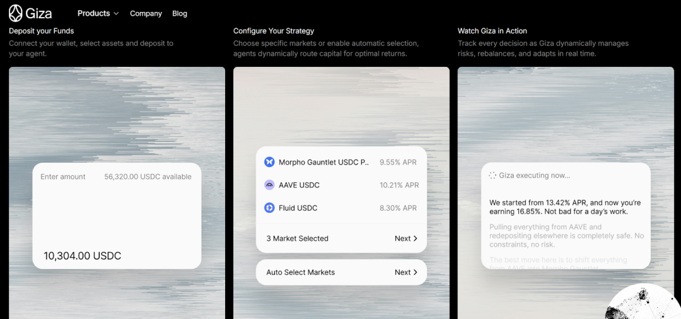Screen dimensions: 681x319
Task: Click the 3 Market Selected label
Action: (x=297, y=238)
